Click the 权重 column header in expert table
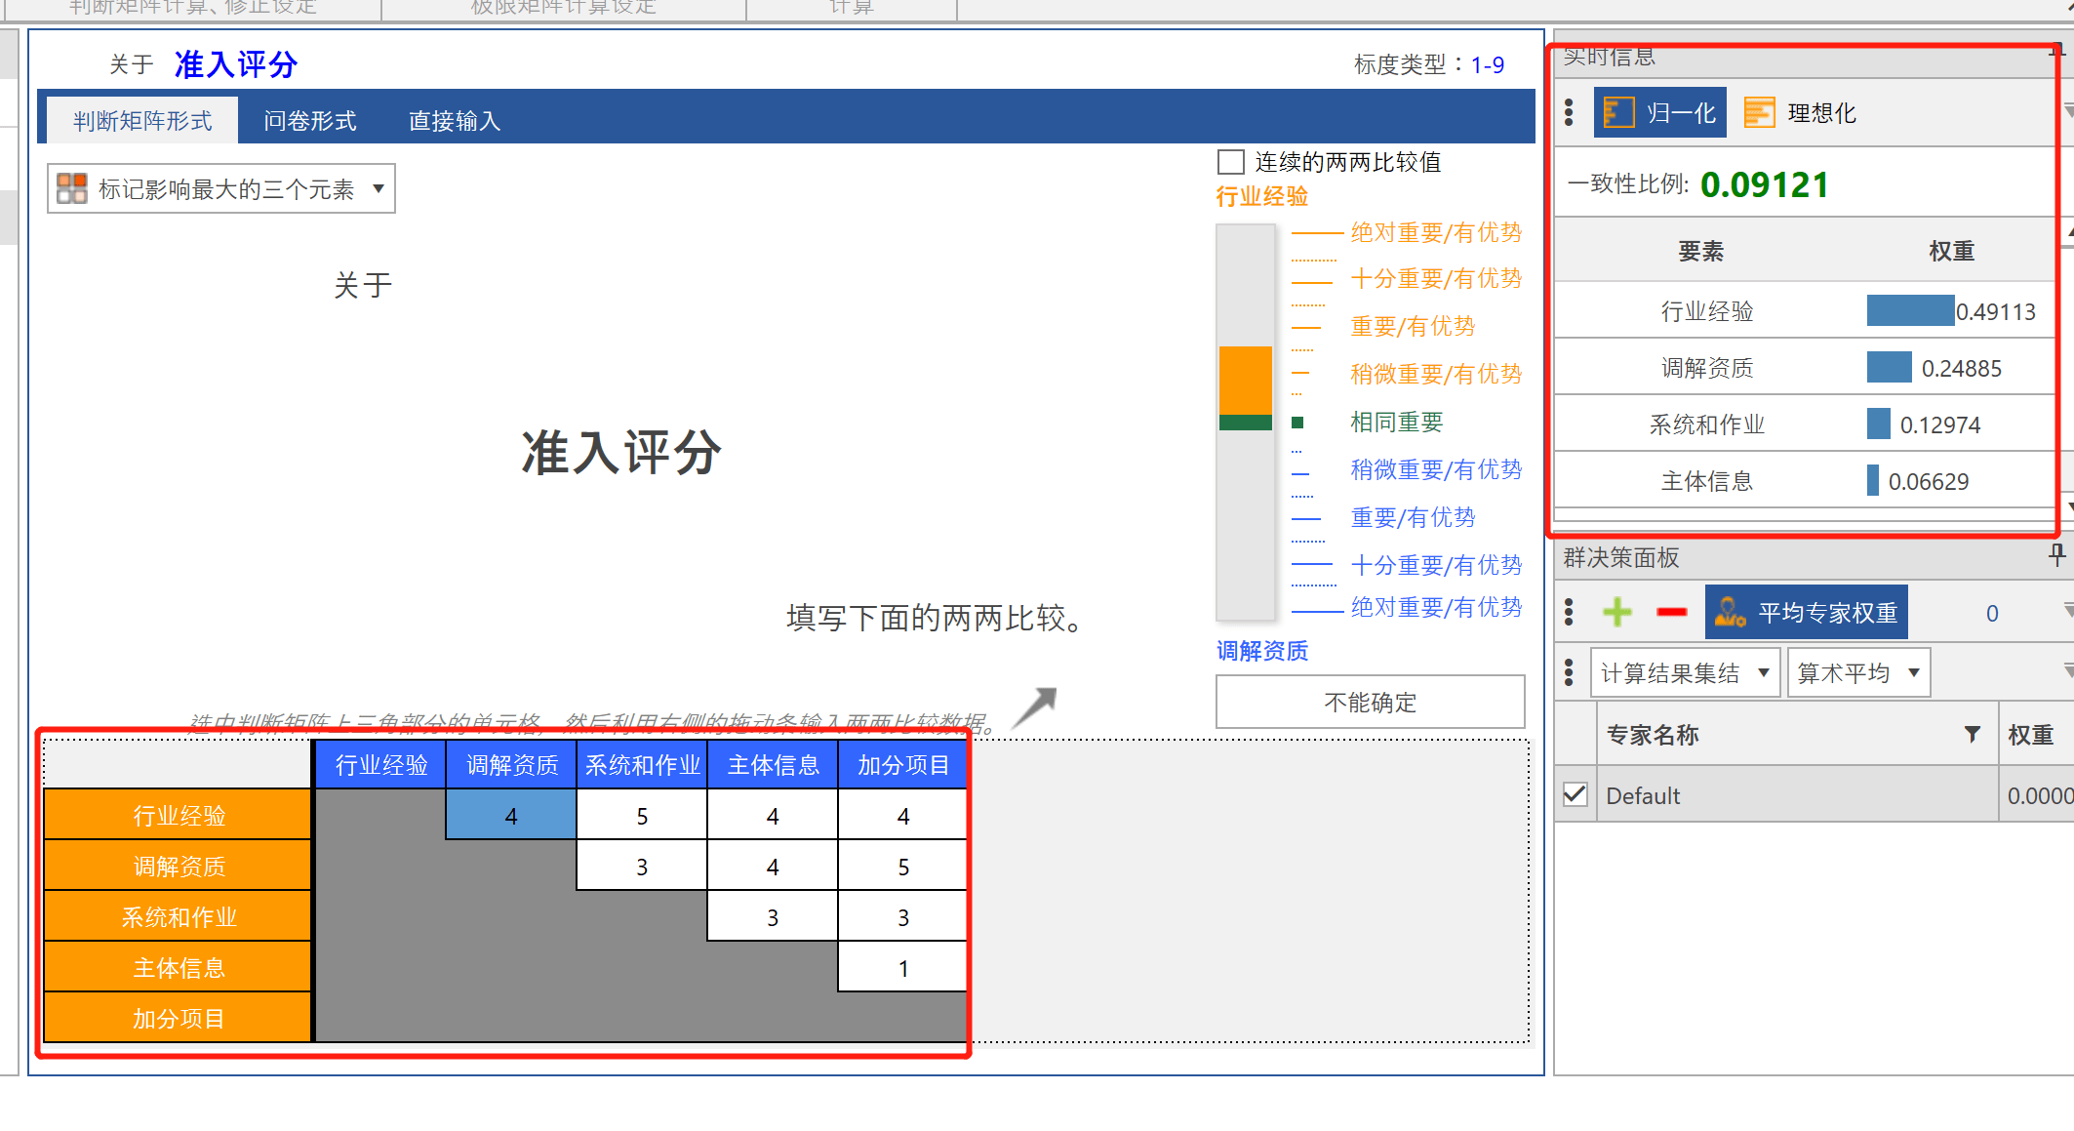2074x1131 pixels. coord(2037,734)
